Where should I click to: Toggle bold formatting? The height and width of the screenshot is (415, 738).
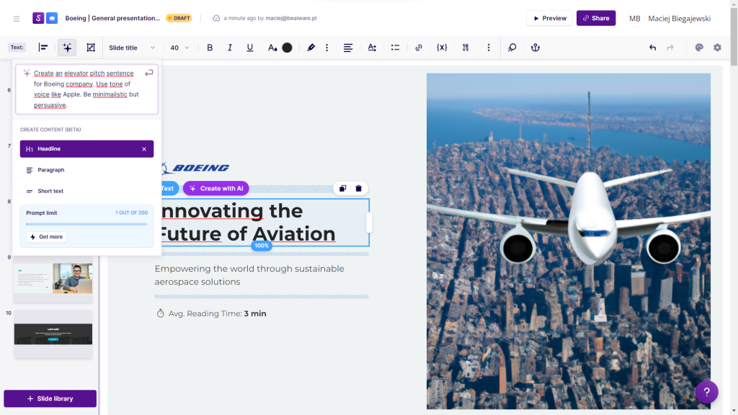(x=210, y=48)
